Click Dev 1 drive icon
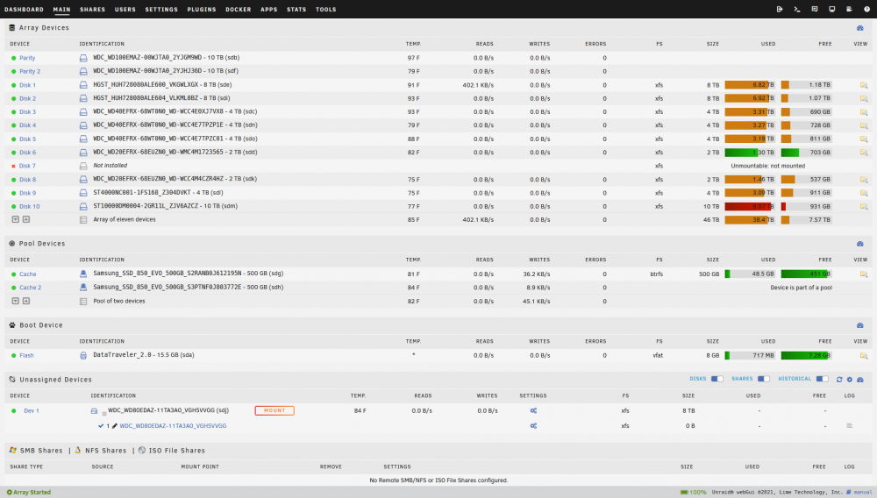The image size is (877, 498). click(x=94, y=411)
